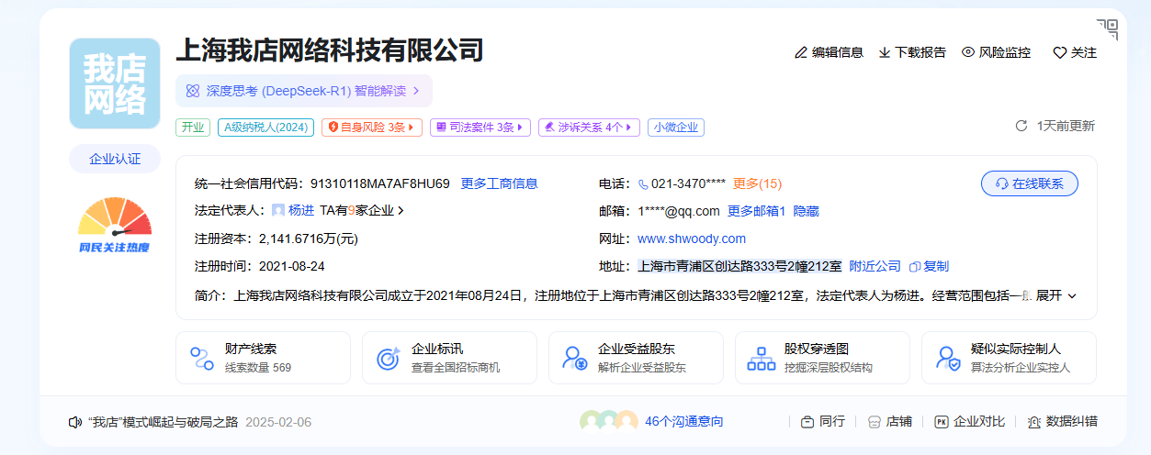This screenshot has width=1151, height=455.
Task: Open the 企业标讯 card
Action: (x=449, y=358)
